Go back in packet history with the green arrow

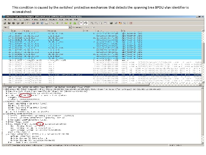[x=57, y=23]
